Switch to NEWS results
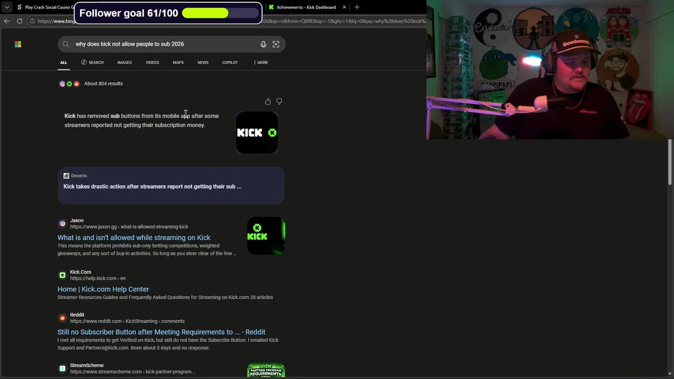The image size is (674, 379). [x=203, y=63]
